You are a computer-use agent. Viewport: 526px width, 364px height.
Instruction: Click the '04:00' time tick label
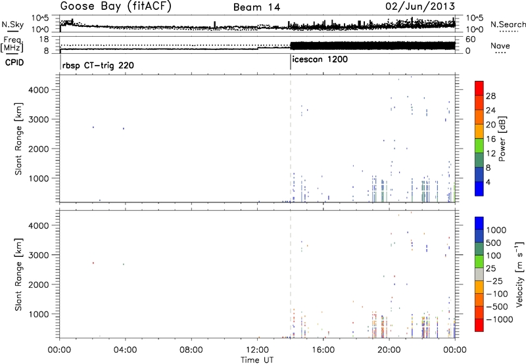(x=125, y=350)
